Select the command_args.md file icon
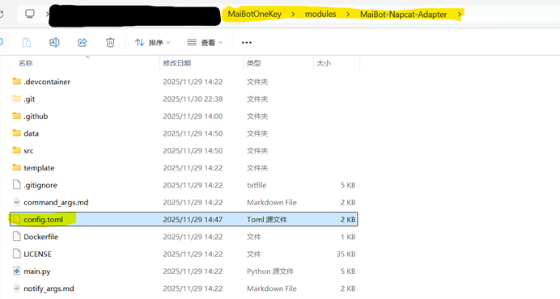 click(x=16, y=202)
